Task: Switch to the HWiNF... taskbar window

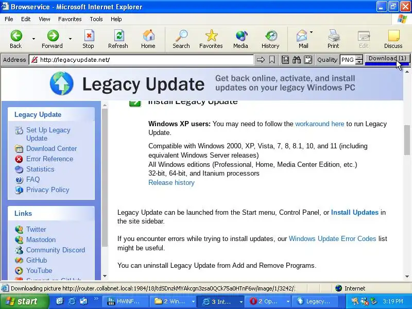Action: click(125, 302)
